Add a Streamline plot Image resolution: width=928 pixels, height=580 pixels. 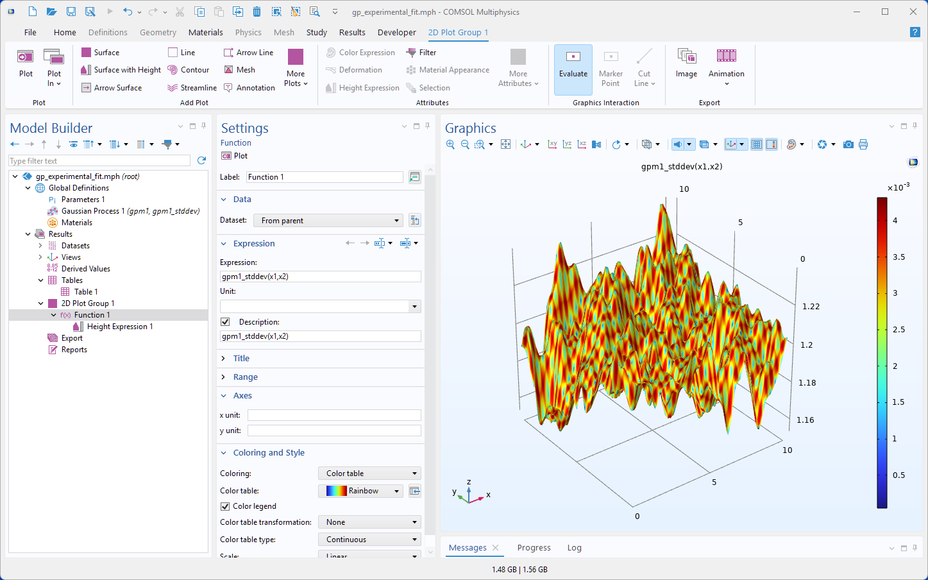[192, 88]
